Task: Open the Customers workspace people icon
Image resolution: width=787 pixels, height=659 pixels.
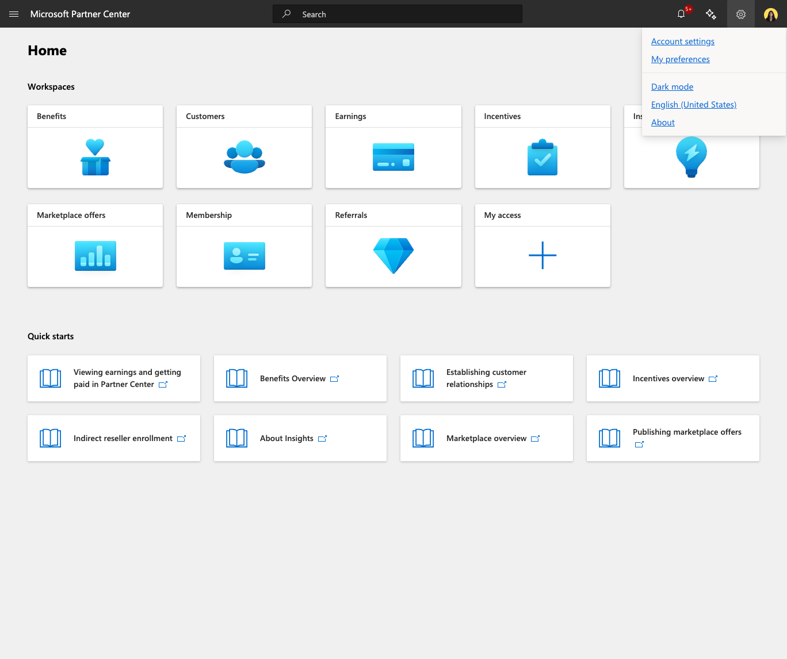Action: point(244,157)
